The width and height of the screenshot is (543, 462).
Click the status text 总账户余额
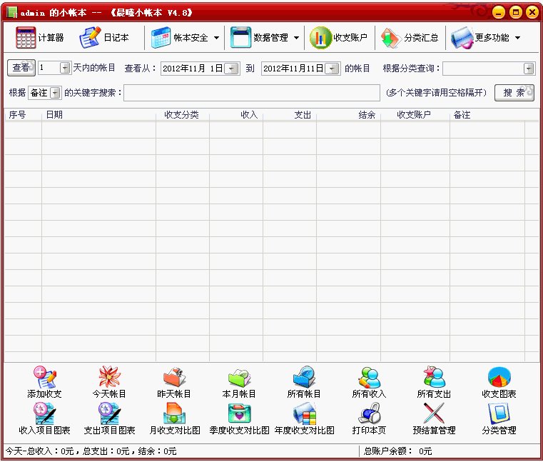388,451
